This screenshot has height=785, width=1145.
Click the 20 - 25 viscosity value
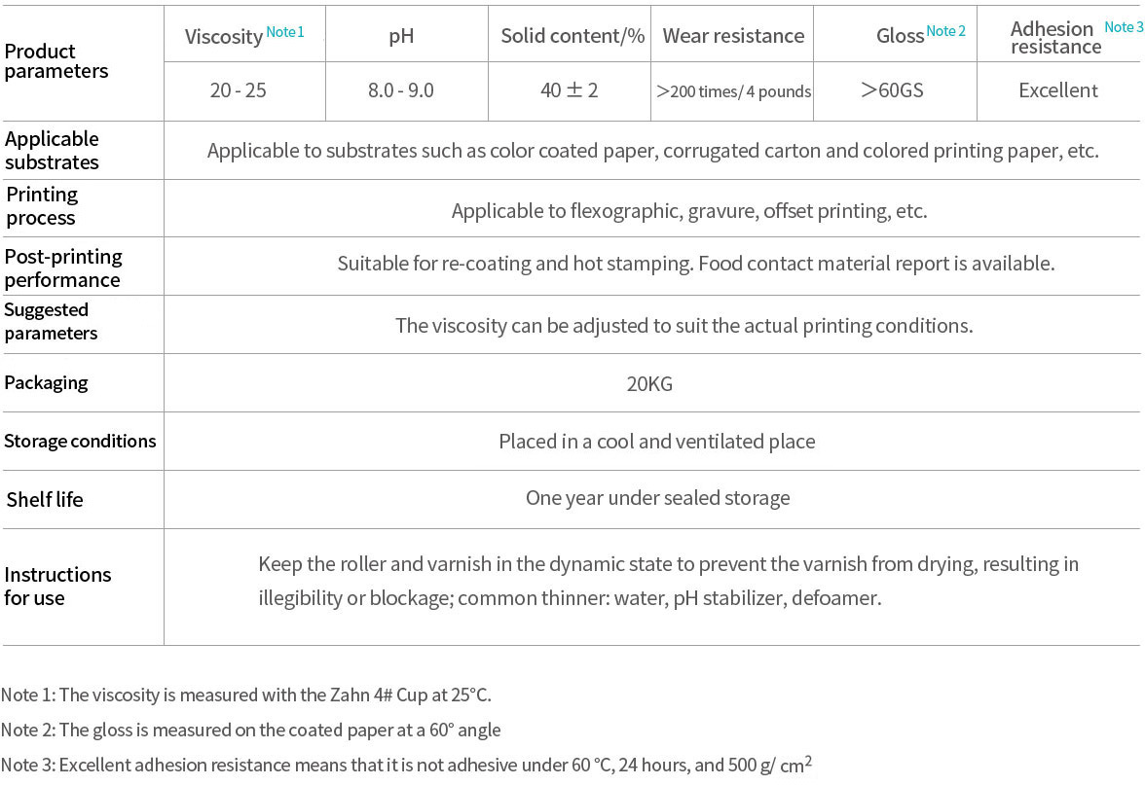238,90
